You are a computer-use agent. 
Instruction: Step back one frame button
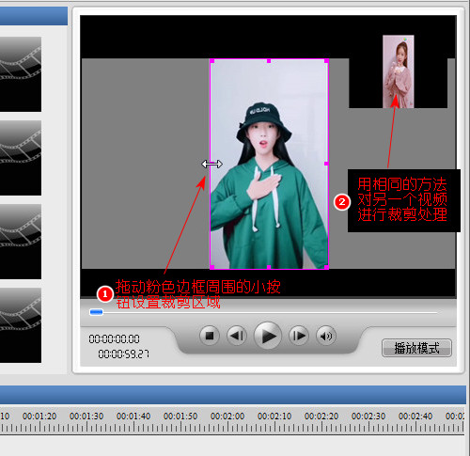coord(237,336)
